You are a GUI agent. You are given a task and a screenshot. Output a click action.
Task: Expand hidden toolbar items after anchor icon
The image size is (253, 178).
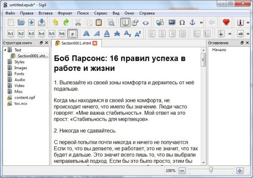coord(201,22)
